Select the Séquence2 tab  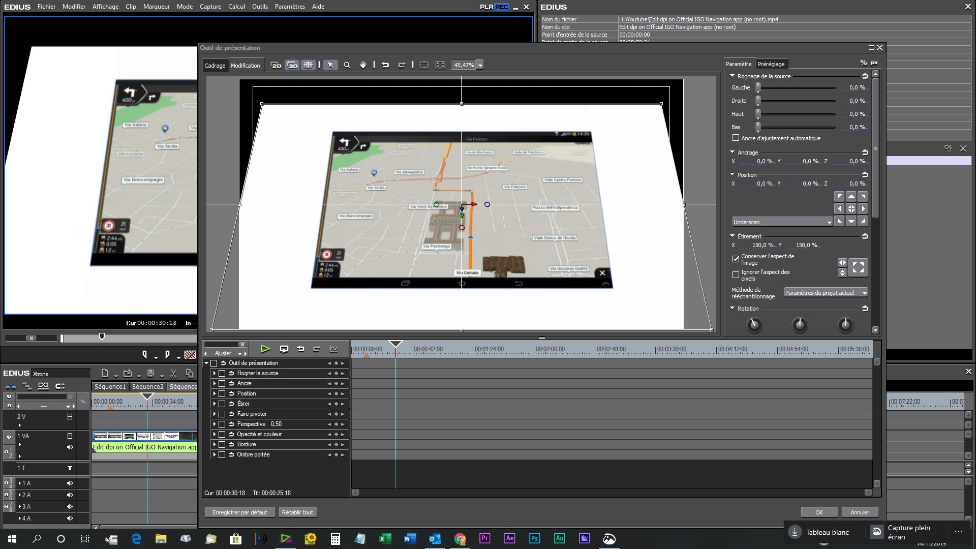pos(148,386)
